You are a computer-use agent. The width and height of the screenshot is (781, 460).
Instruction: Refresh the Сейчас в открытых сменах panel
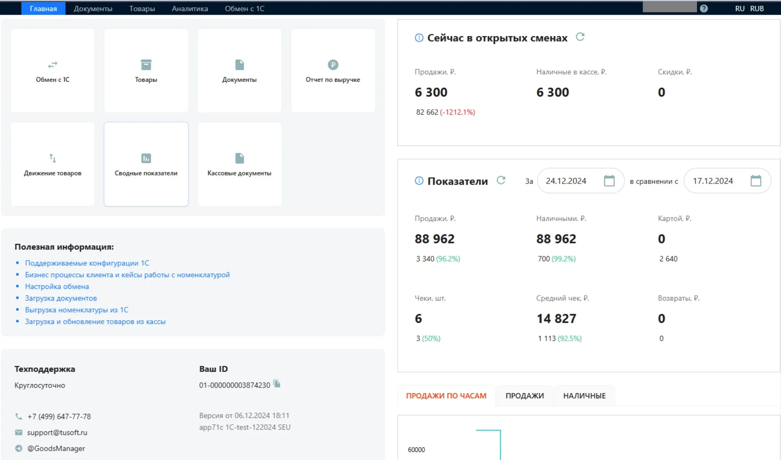(580, 37)
